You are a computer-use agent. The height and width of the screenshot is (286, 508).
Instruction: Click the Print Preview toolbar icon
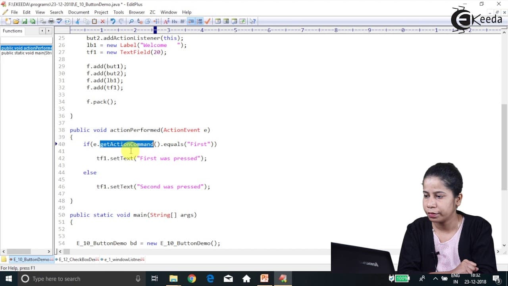coord(42,21)
